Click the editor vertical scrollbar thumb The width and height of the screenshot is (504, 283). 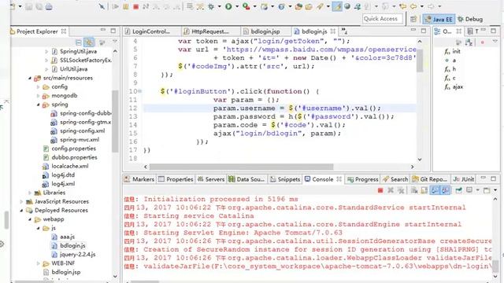(420, 60)
